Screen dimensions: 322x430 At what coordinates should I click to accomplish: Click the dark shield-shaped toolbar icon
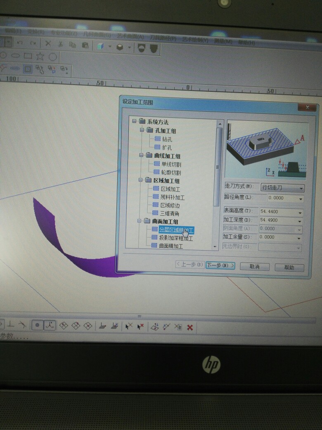(154, 48)
